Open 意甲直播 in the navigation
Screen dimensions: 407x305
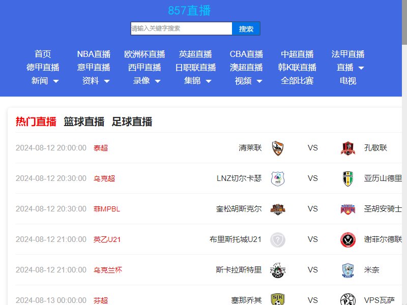(94, 68)
